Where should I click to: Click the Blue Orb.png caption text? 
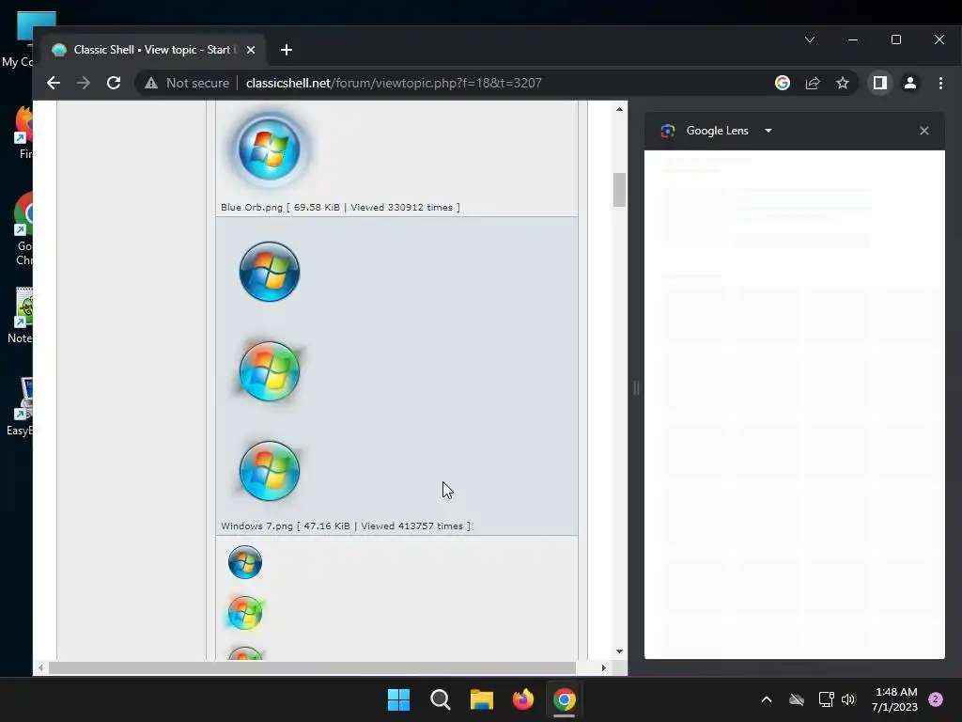click(x=340, y=207)
